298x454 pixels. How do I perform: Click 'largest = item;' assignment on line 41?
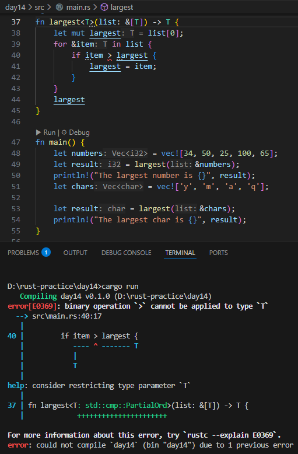point(123,67)
